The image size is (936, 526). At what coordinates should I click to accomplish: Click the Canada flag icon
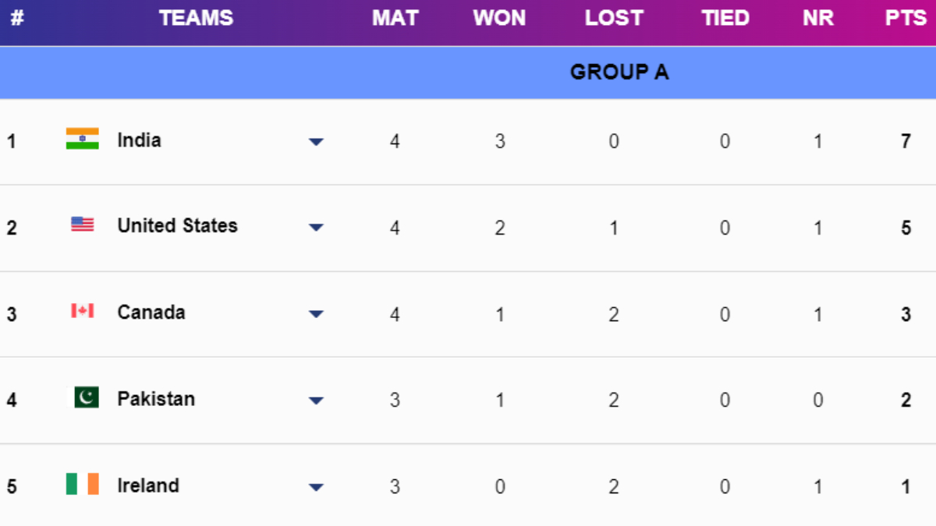point(82,311)
